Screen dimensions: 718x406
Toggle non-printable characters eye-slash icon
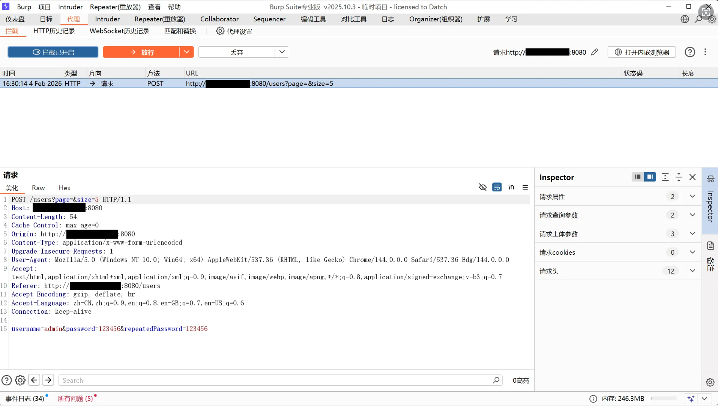[483, 187]
